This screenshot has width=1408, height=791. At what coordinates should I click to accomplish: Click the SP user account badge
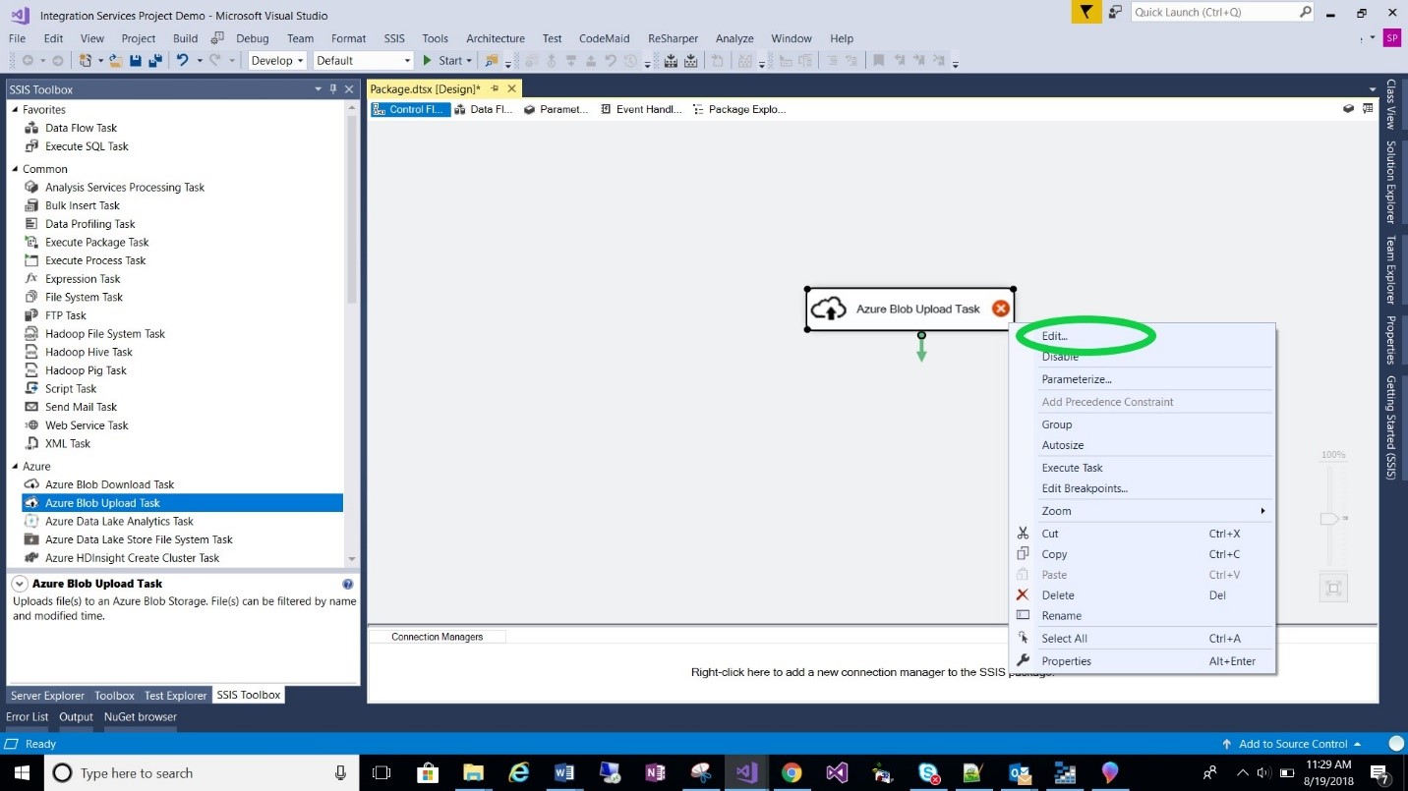pos(1391,37)
